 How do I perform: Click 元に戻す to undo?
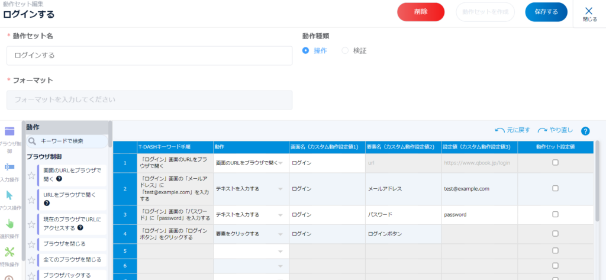point(512,130)
